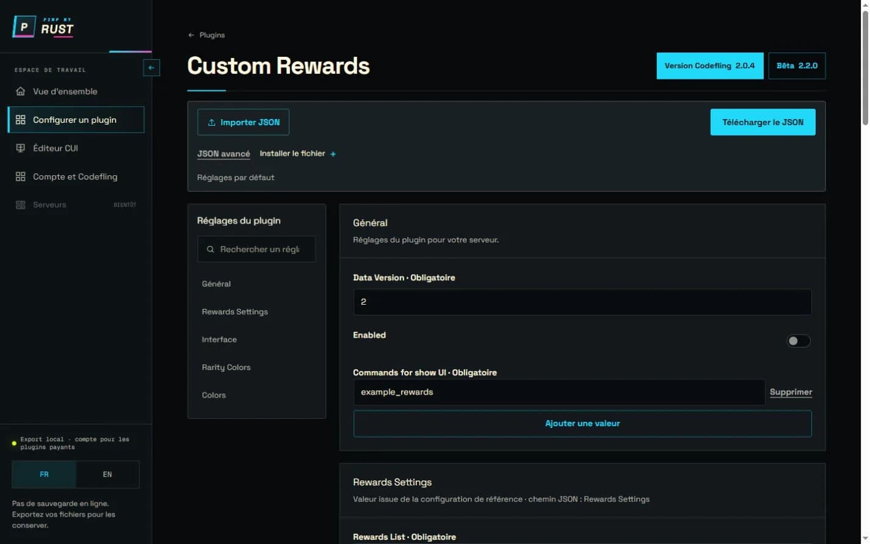
Task: Switch language to FR
Action: coord(44,474)
